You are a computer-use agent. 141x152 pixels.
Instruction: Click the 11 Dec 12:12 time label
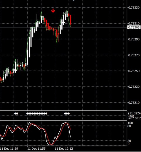[64, 148]
